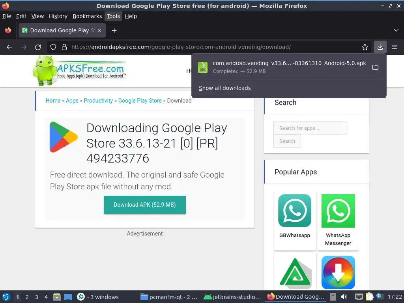Click the Popular Apps heading
The height and width of the screenshot is (303, 404).
[x=296, y=172]
